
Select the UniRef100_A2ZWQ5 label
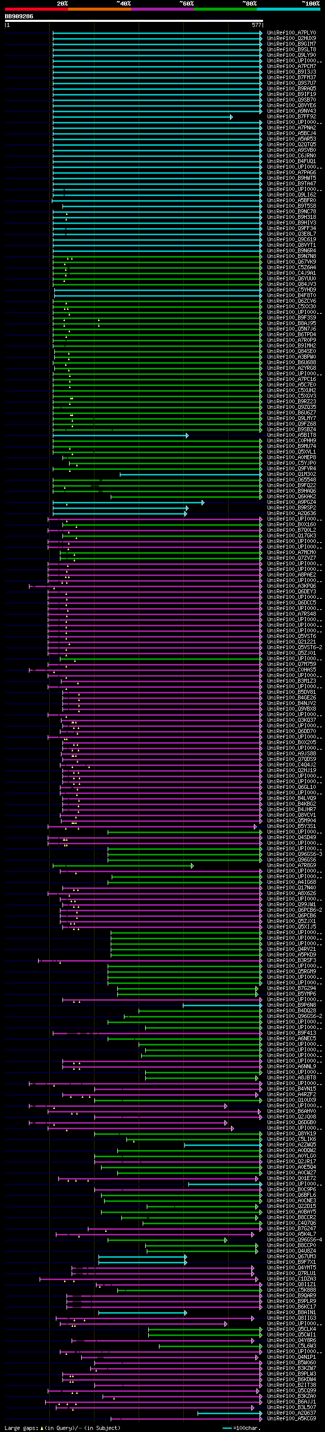(x=291, y=1145)
